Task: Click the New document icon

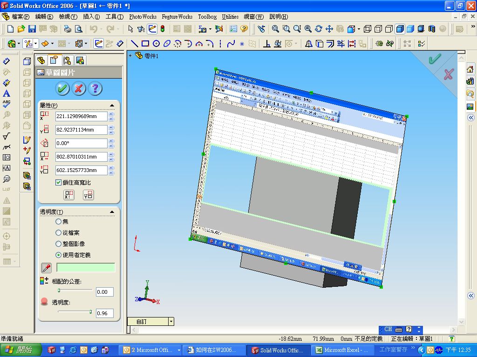Action: coord(10,29)
